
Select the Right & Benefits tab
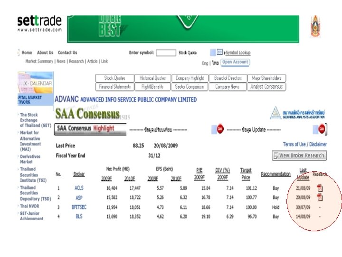point(152,87)
